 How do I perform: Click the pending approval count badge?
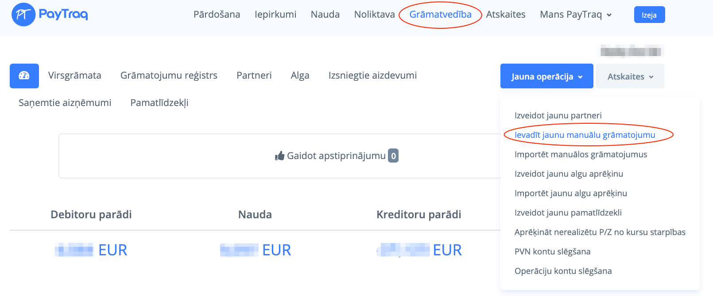coord(393,156)
